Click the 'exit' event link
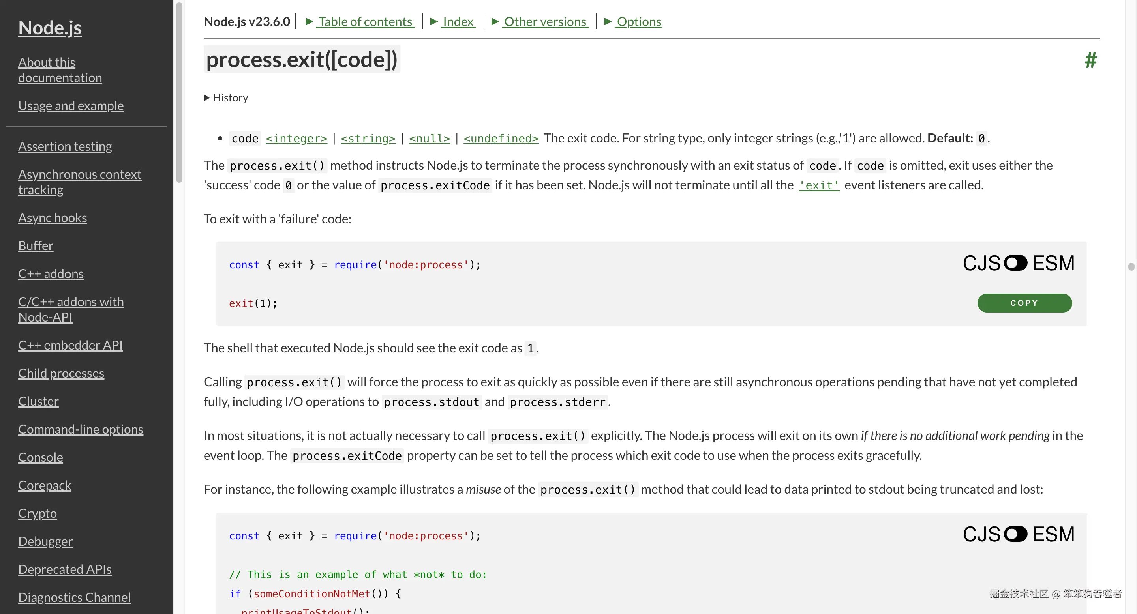This screenshot has height=614, width=1137. (x=818, y=185)
